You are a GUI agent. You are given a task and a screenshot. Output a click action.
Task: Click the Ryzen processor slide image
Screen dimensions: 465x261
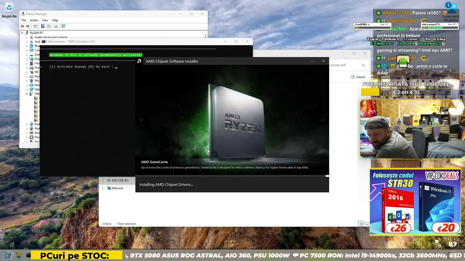[232, 120]
